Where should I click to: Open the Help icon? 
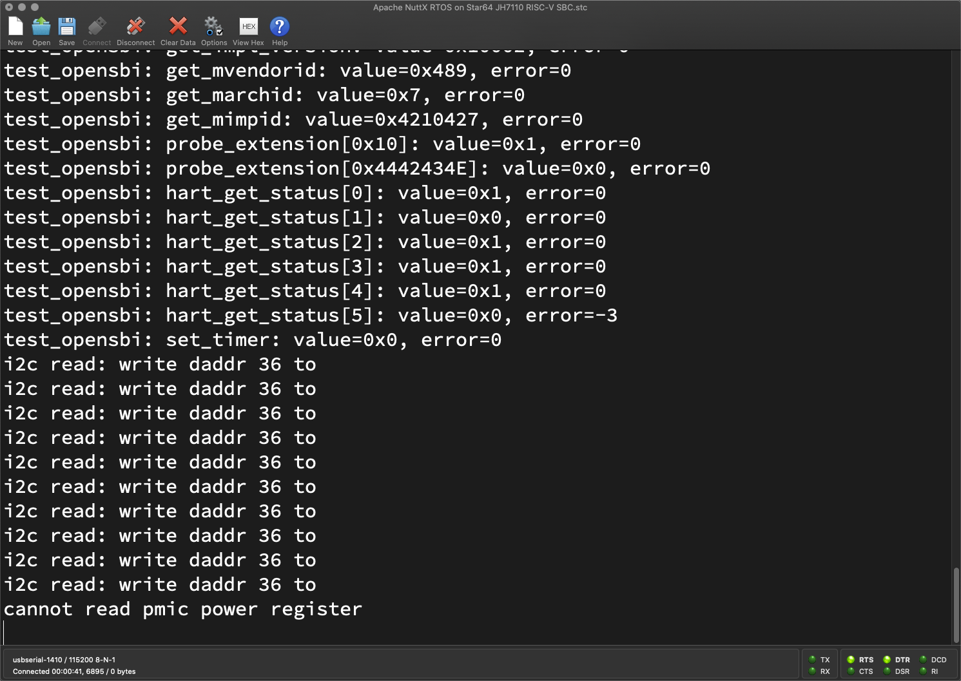(x=280, y=26)
